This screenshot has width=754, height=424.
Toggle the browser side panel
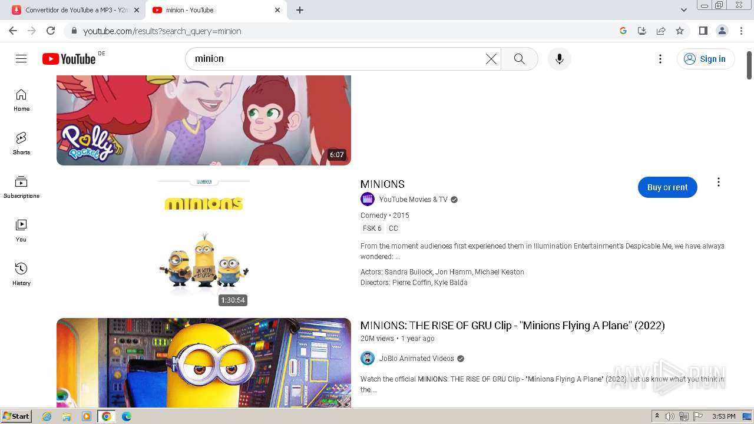pyautogui.click(x=703, y=31)
